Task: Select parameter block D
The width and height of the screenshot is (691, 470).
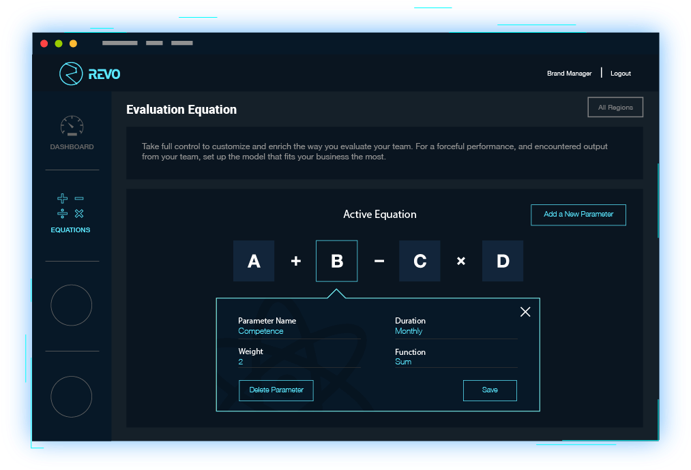Action: coord(503,261)
